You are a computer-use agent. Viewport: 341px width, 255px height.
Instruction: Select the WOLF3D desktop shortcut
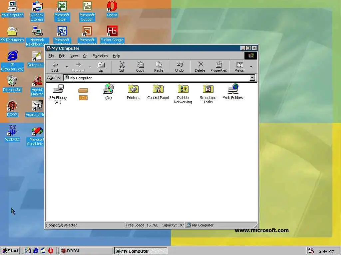pyautogui.click(x=12, y=133)
